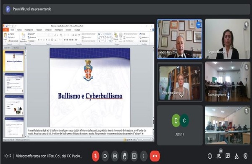Expand the Copia dropdown in clipboard group
The width and height of the screenshot is (252, 164).
point(11,37)
